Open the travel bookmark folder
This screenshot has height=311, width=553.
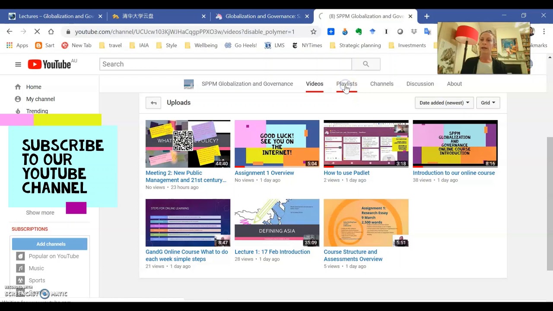tap(110, 45)
